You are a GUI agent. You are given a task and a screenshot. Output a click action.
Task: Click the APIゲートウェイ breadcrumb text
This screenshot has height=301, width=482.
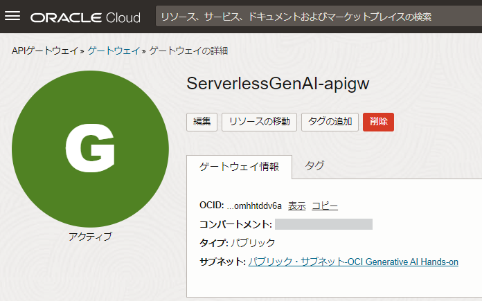[45, 51]
